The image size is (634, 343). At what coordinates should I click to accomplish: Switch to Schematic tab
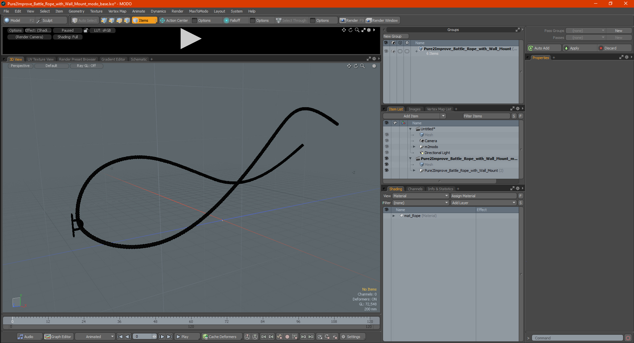(x=139, y=59)
